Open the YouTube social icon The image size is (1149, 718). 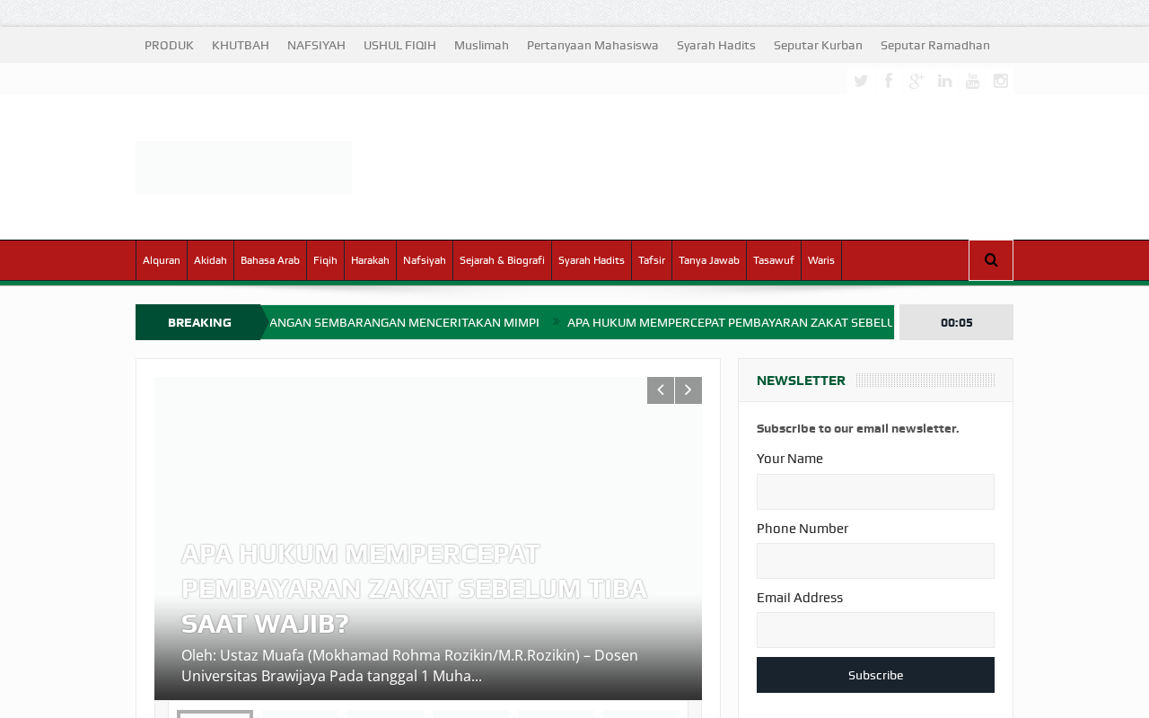point(972,81)
